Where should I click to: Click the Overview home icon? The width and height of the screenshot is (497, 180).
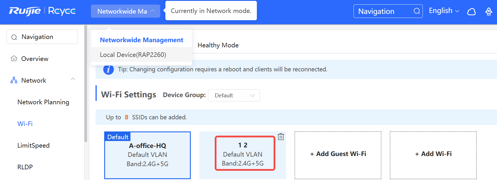14,58
